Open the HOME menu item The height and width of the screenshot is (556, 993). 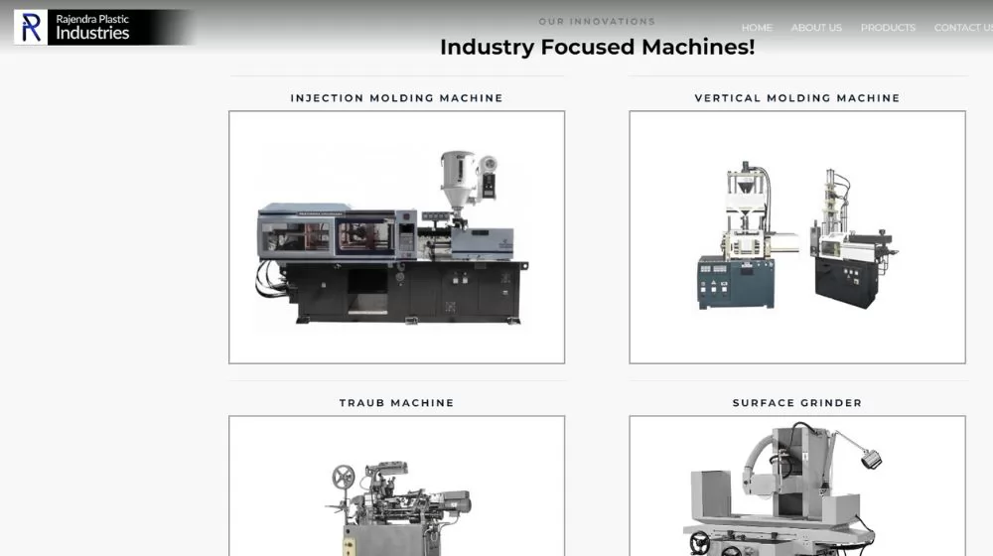coord(757,28)
